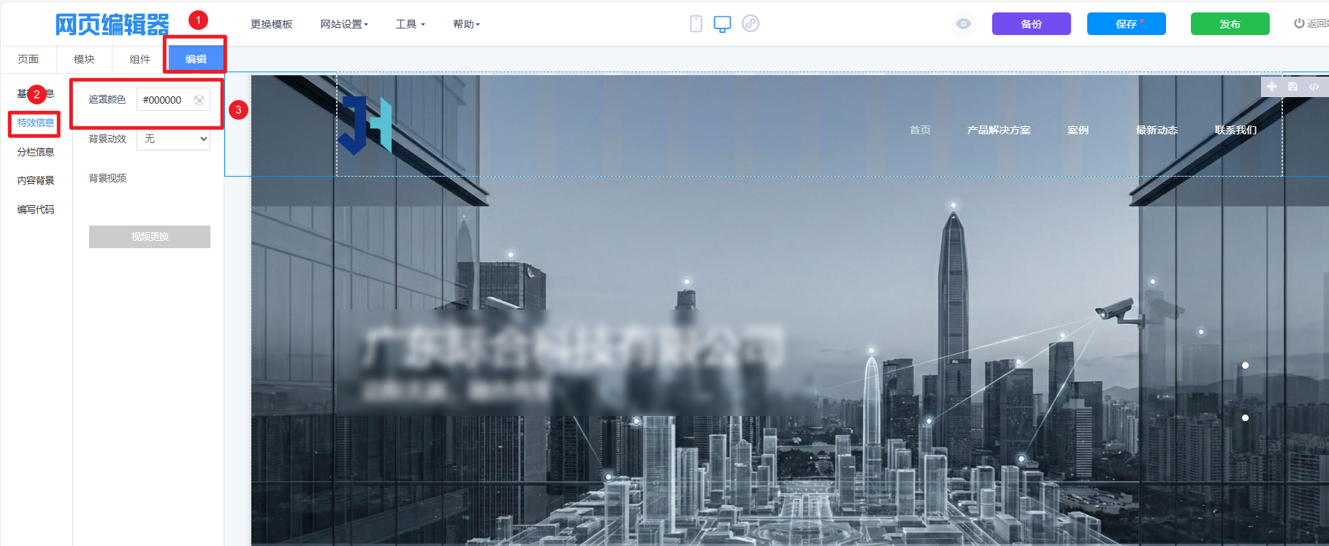
Task: Click the blue 保存 button
Action: click(x=1127, y=24)
